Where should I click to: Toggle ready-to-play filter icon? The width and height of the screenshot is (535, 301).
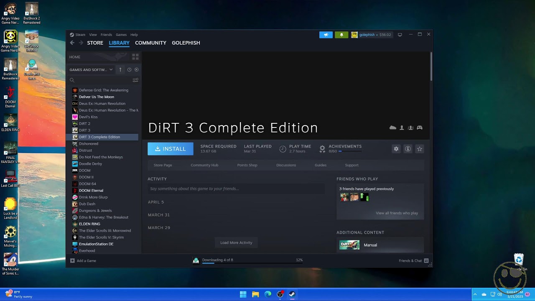136,70
